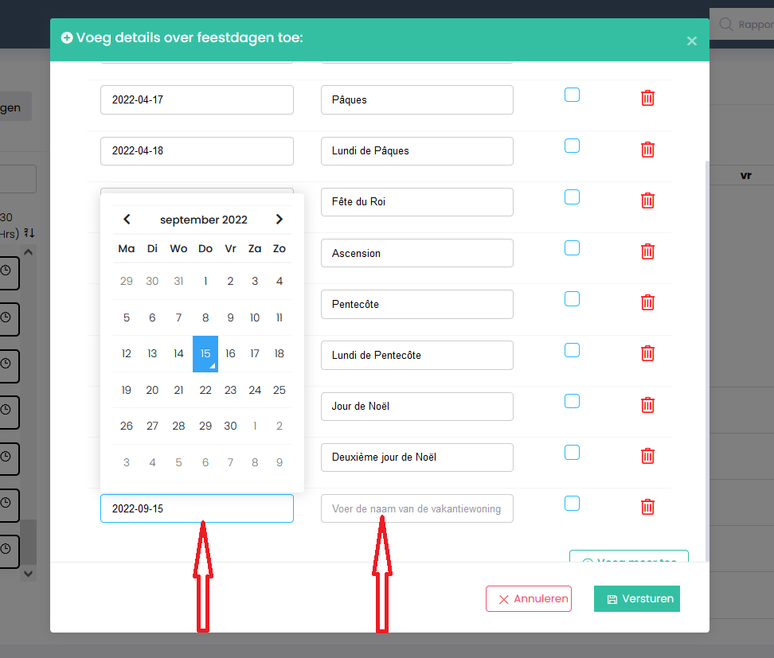Collapse background list with up chevron
Image resolution: width=774 pixels, height=658 pixels.
[x=28, y=252]
